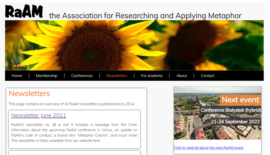
Task: Select the first slideshow dot indicator
Action: tap(15, 66)
